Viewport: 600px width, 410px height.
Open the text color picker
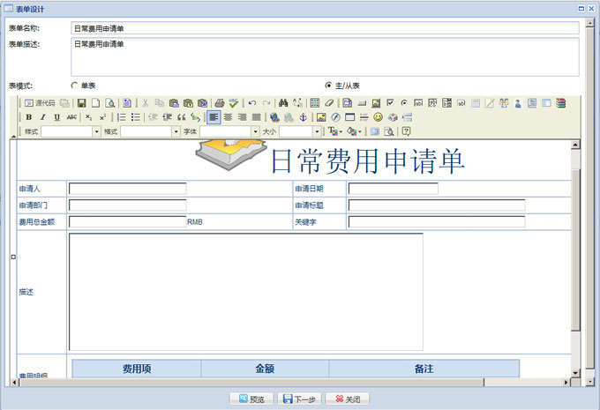335,131
